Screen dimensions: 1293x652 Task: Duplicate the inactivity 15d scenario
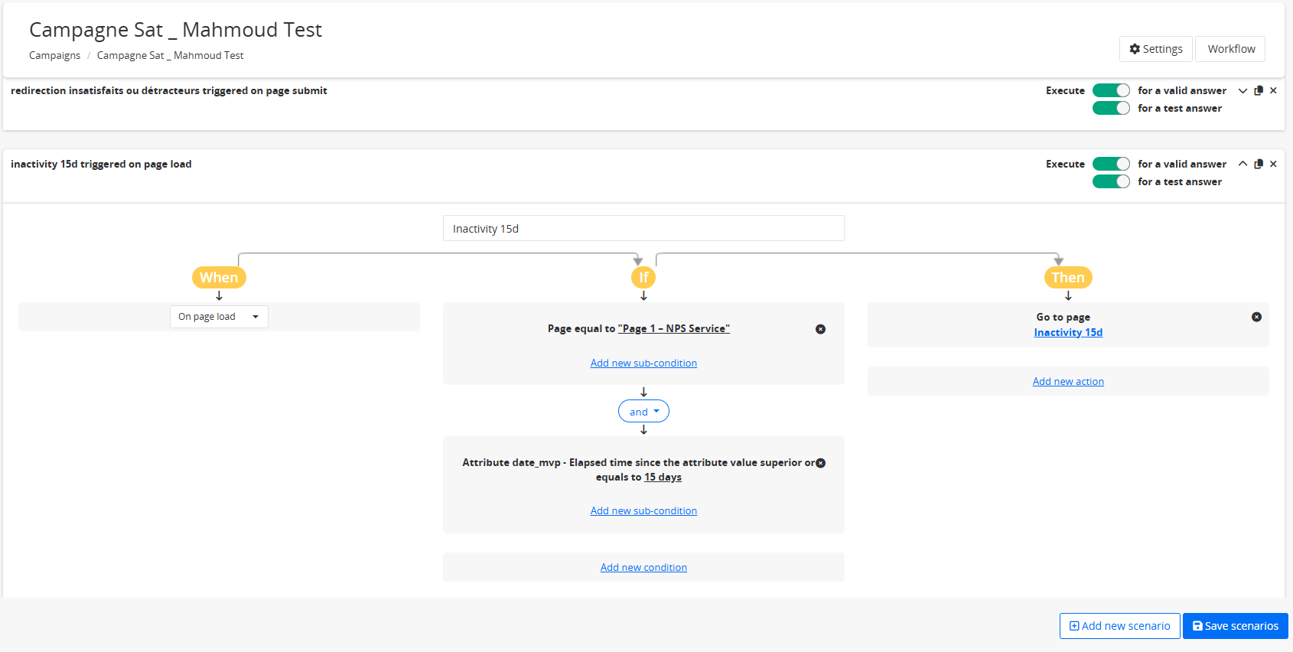[1259, 164]
